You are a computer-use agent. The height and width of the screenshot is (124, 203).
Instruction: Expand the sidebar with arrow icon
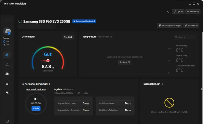7,21
